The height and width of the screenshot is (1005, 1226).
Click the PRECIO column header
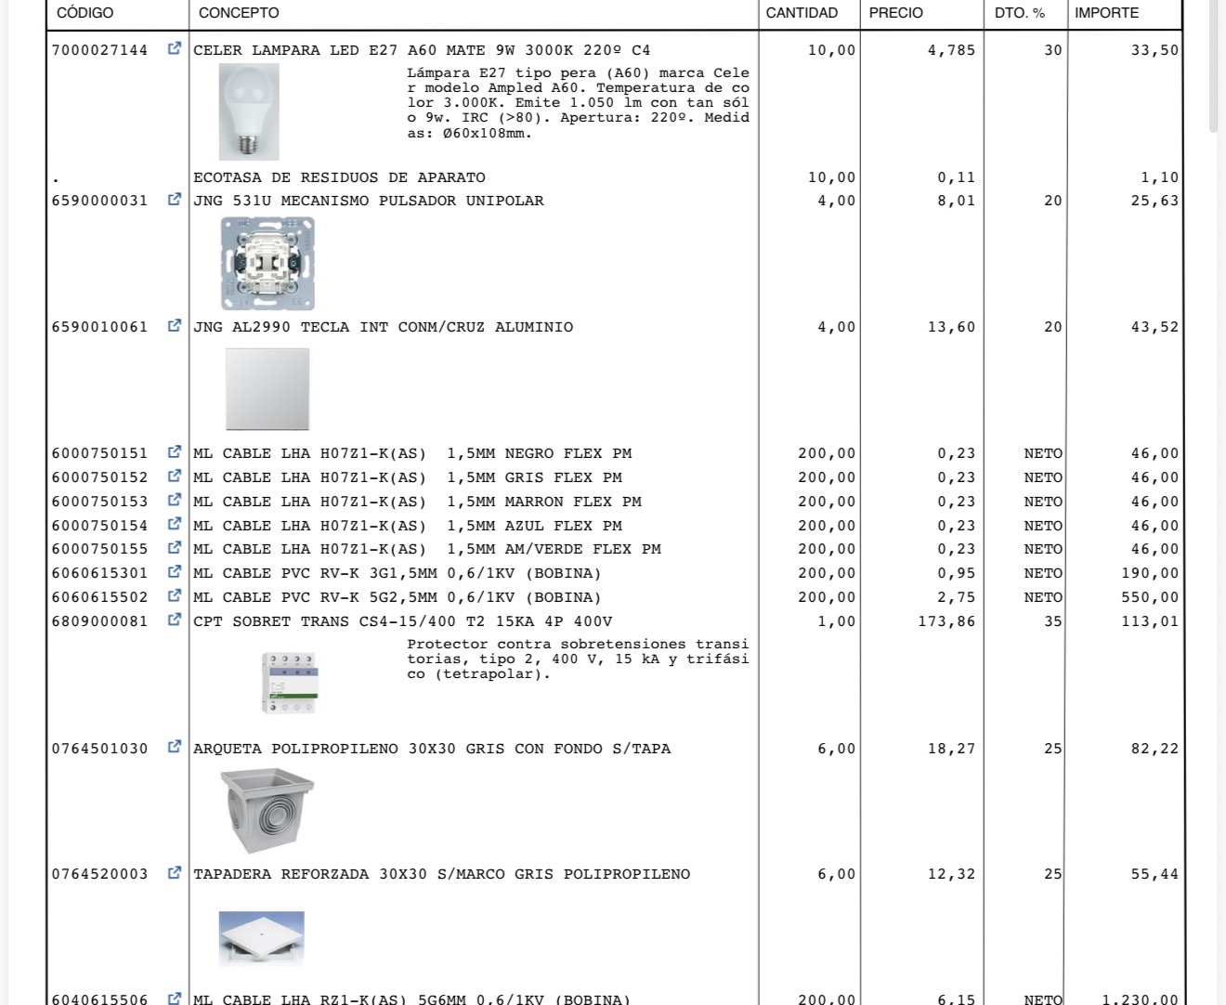(896, 13)
